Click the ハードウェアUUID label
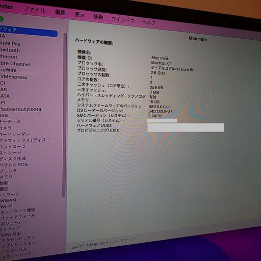The image size is (261, 261). (x=94, y=125)
